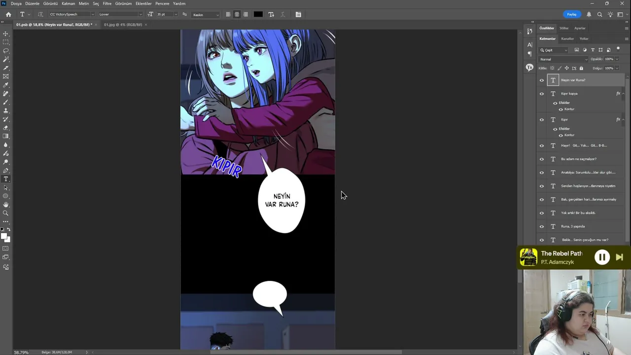Align text right
Screen dimensions: 631x355
pos(245,14)
